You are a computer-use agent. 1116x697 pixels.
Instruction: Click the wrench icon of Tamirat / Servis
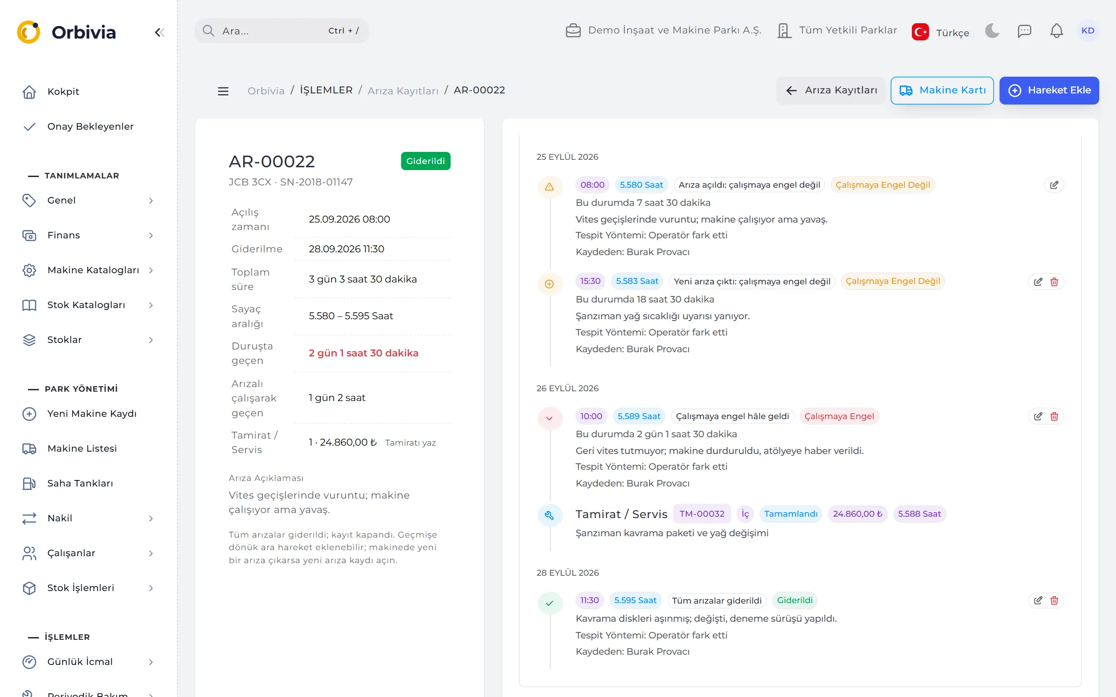pos(549,515)
